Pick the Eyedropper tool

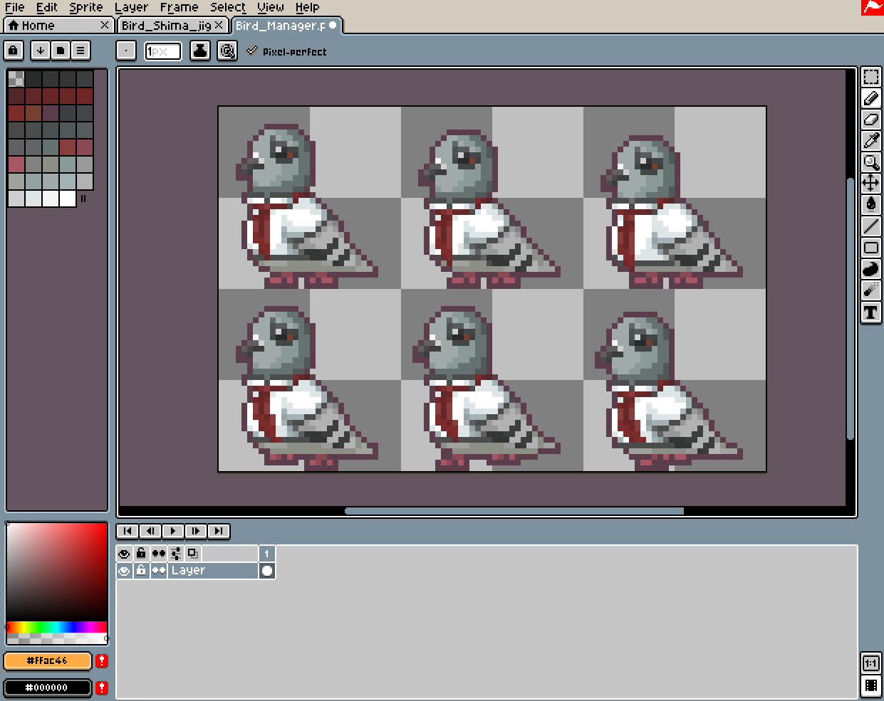[x=870, y=141]
